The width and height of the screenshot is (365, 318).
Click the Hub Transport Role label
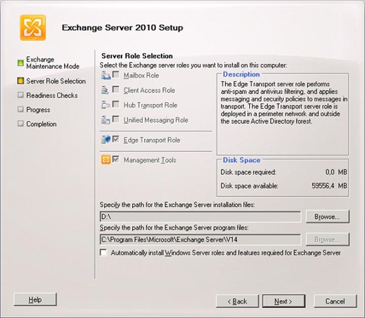click(150, 105)
